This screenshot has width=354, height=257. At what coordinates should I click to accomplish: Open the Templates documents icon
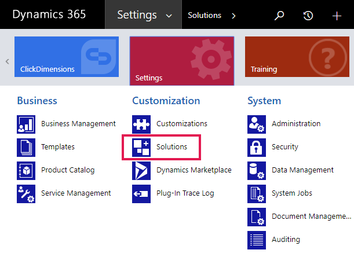[26, 148]
